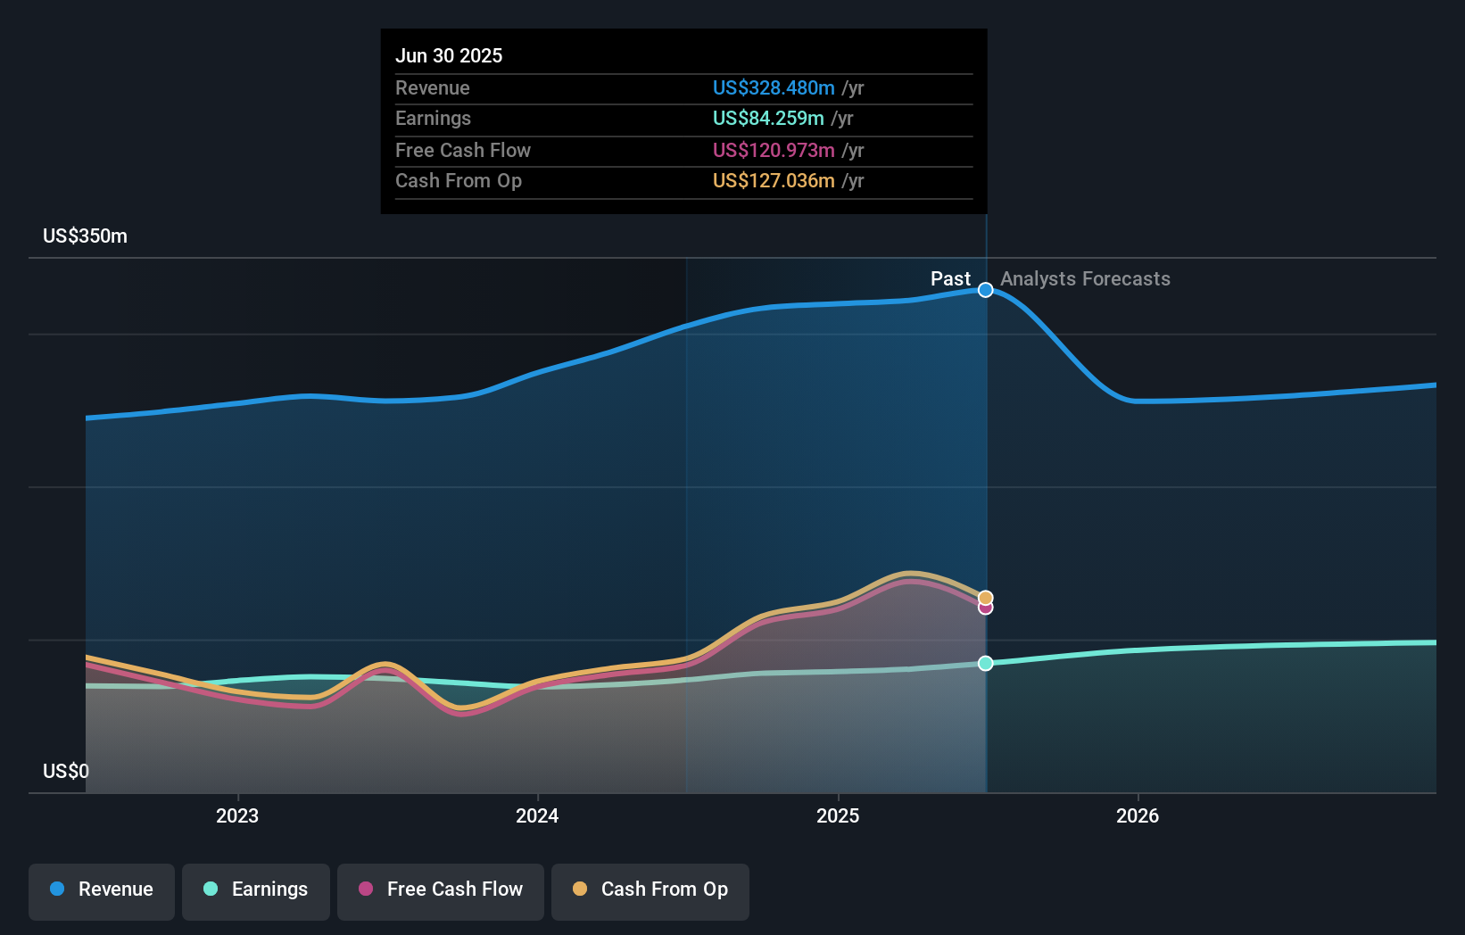Click the orange Cash From Op legend dot
Screen dimensions: 1465x935
[581, 889]
